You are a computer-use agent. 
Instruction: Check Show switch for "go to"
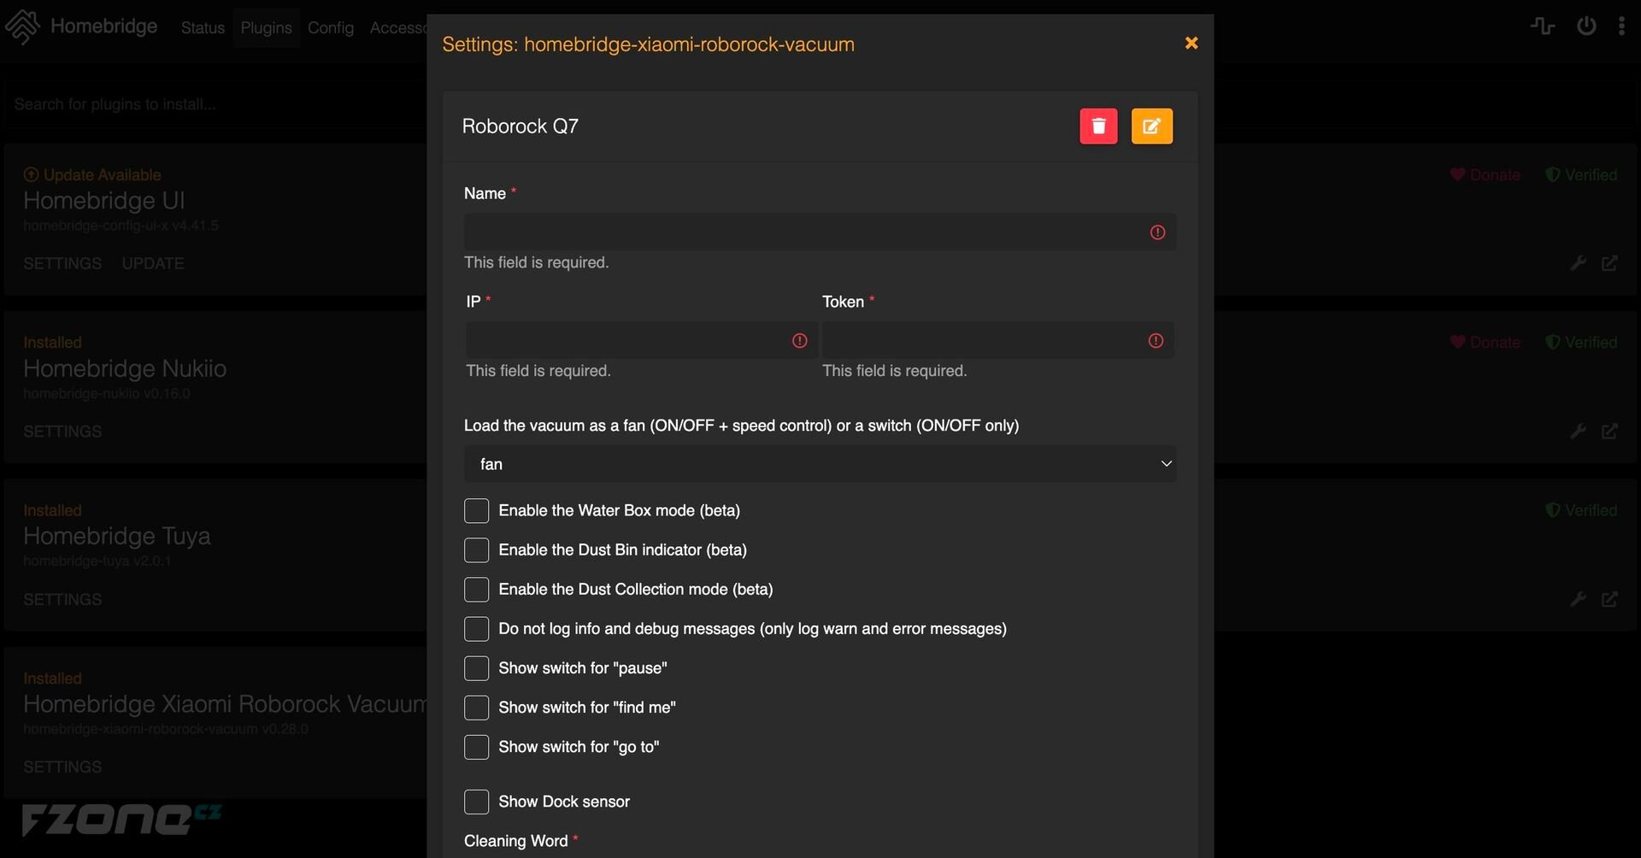[476, 747]
